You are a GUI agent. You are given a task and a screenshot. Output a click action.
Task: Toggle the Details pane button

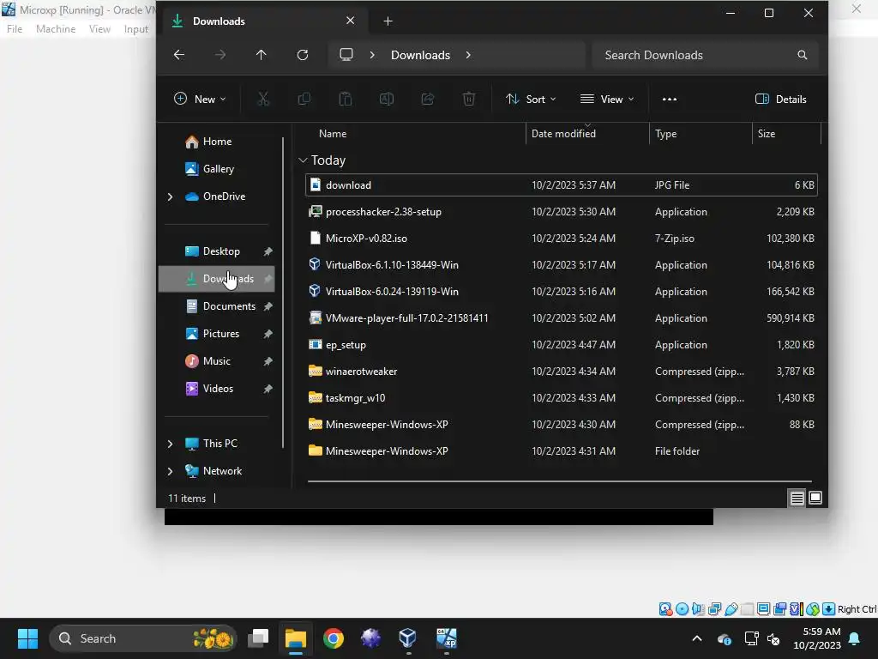pos(780,100)
